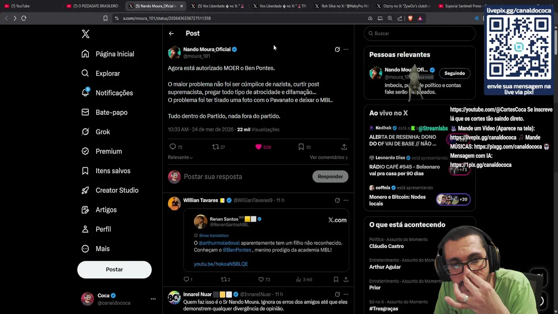Switch to O PIZZAGATE BRASILEIRO tab
558x314 pixels.
coord(93,6)
